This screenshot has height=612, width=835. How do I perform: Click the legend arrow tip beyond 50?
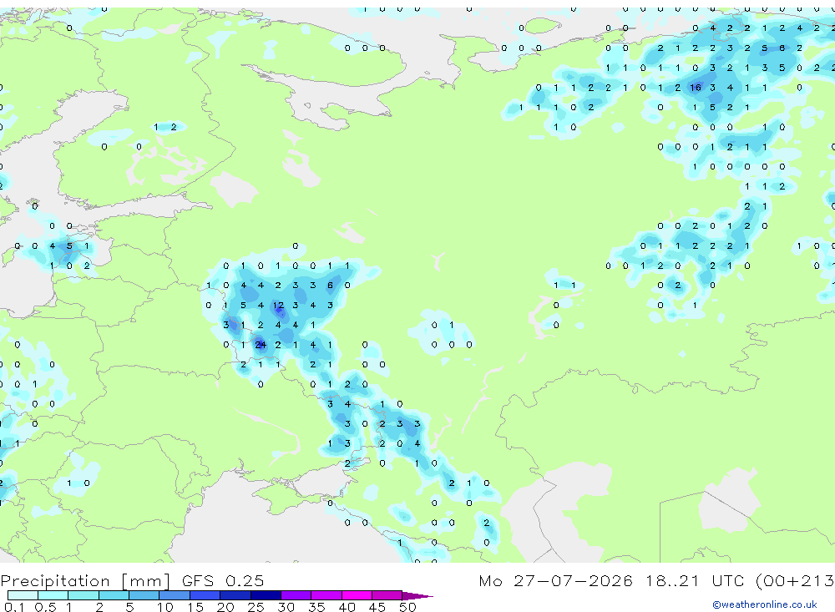[x=418, y=596]
